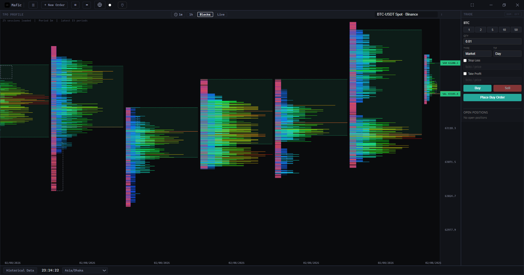Viewport: 524px width, 275px height.
Task: Switch to the 1h period tab
Action: tap(191, 14)
